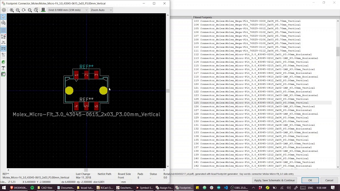
Task: Switch to Assign Footprints taskbar item
Action: [x=164, y=188]
